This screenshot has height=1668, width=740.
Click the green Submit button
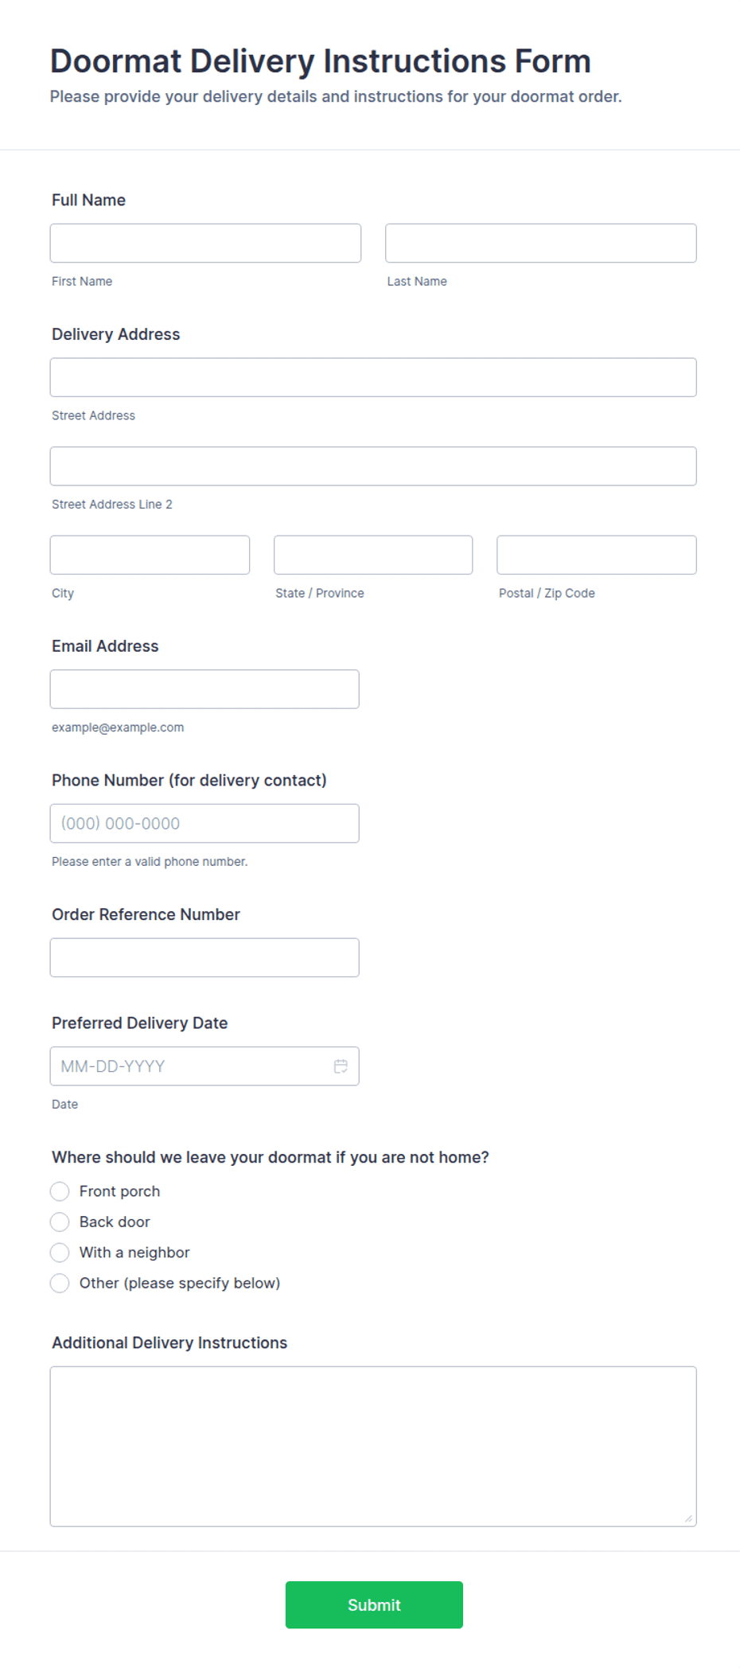(x=374, y=1604)
